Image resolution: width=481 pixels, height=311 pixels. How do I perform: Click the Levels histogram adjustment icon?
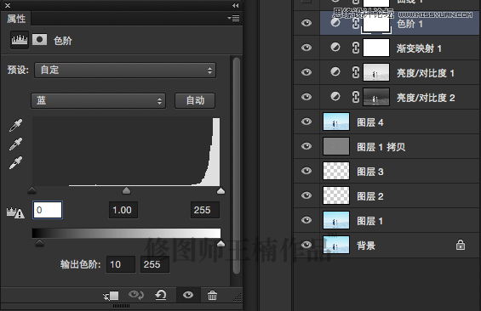coord(20,40)
